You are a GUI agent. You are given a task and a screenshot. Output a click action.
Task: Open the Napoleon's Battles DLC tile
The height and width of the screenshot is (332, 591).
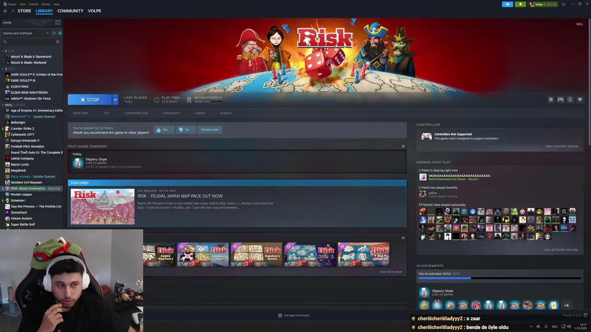click(256, 255)
